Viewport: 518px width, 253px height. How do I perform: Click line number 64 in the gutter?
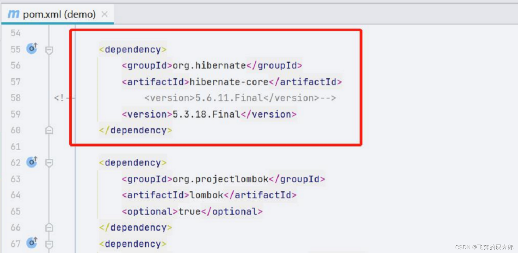[16, 195]
